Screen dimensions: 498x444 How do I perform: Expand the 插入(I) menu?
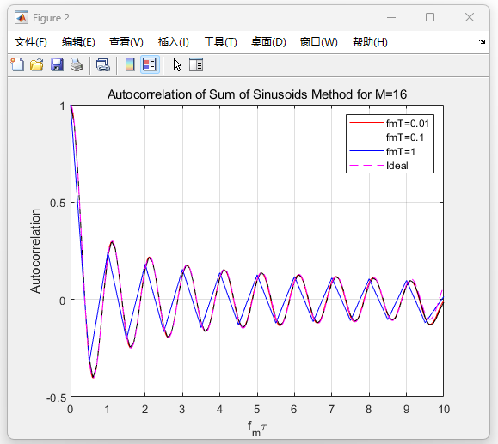(x=174, y=42)
